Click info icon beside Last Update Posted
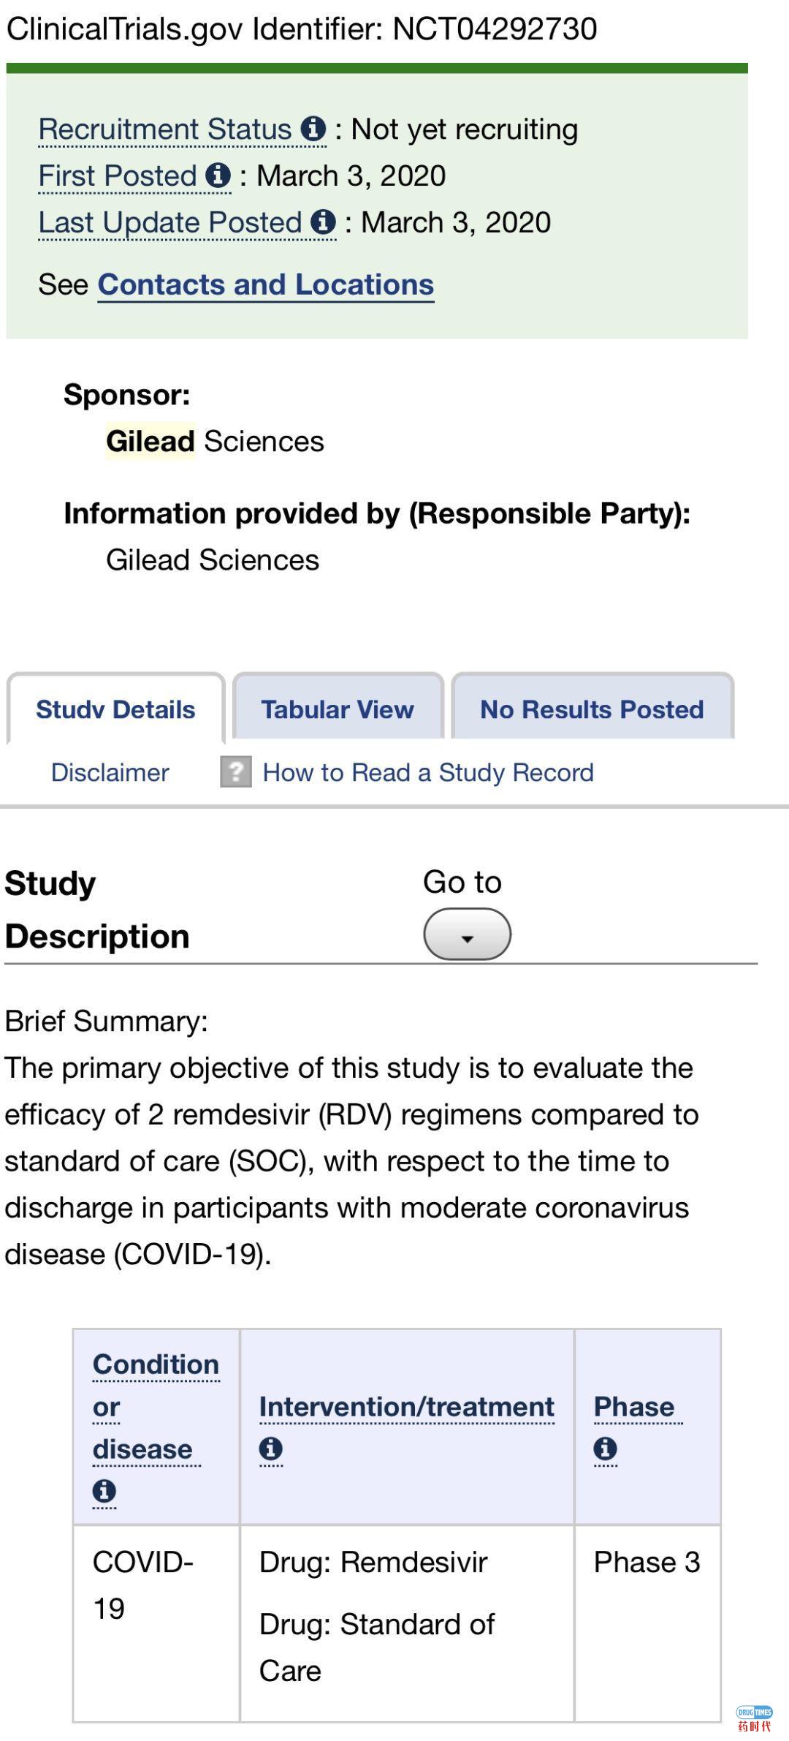This screenshot has height=1741, width=789. (x=323, y=222)
